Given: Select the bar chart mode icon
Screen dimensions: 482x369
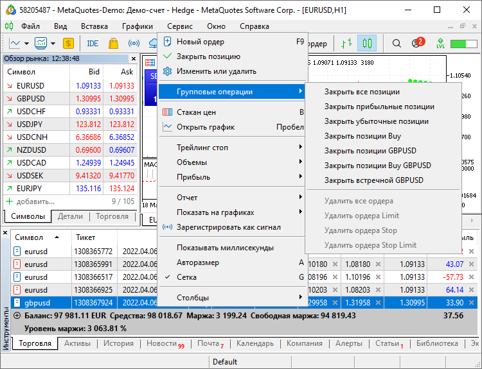Looking at the screenshot, I should tap(347, 43).
